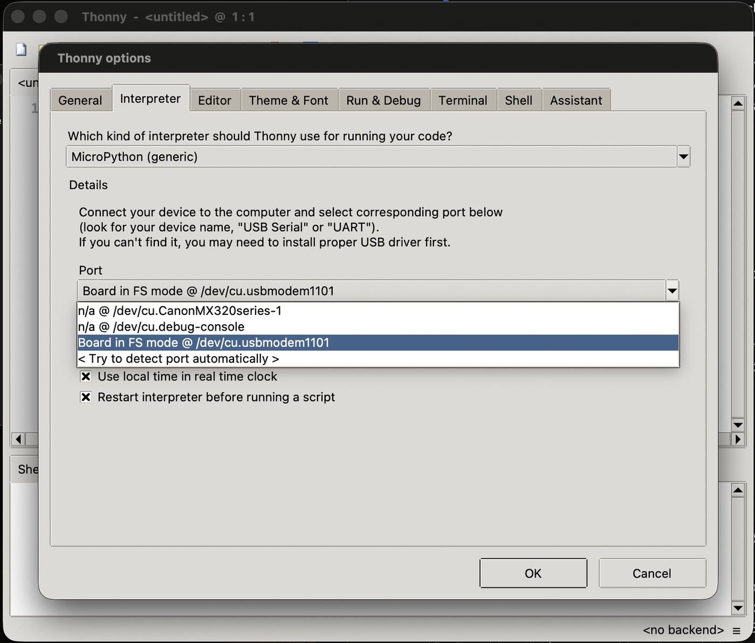Uncheck 'Restart interpreter before running a script'

click(x=86, y=398)
